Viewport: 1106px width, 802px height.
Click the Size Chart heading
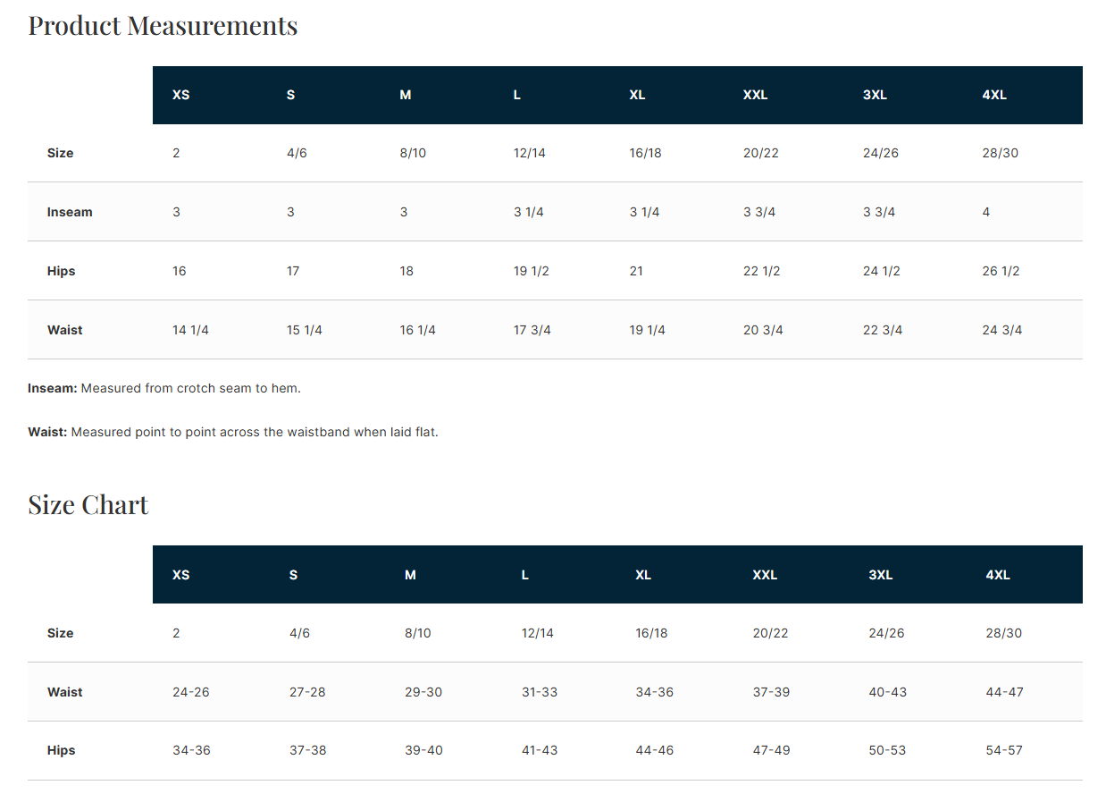click(x=88, y=505)
